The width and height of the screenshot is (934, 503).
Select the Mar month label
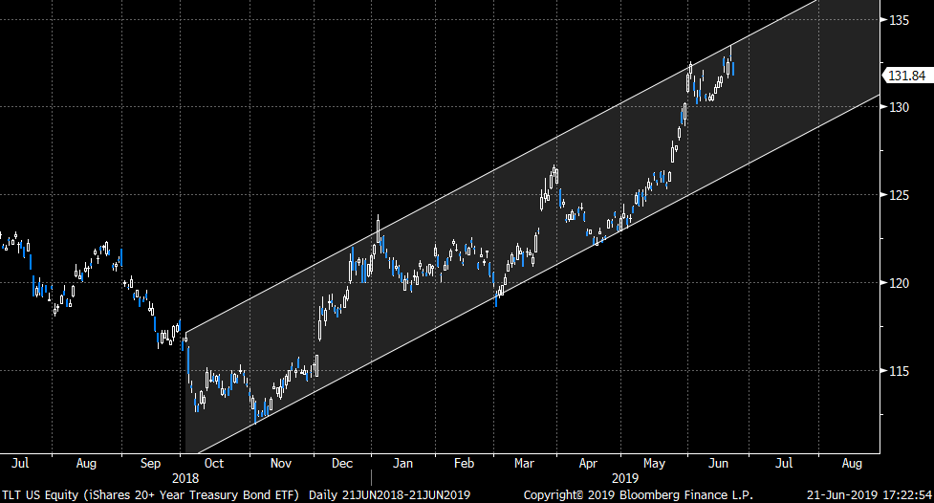(x=524, y=463)
